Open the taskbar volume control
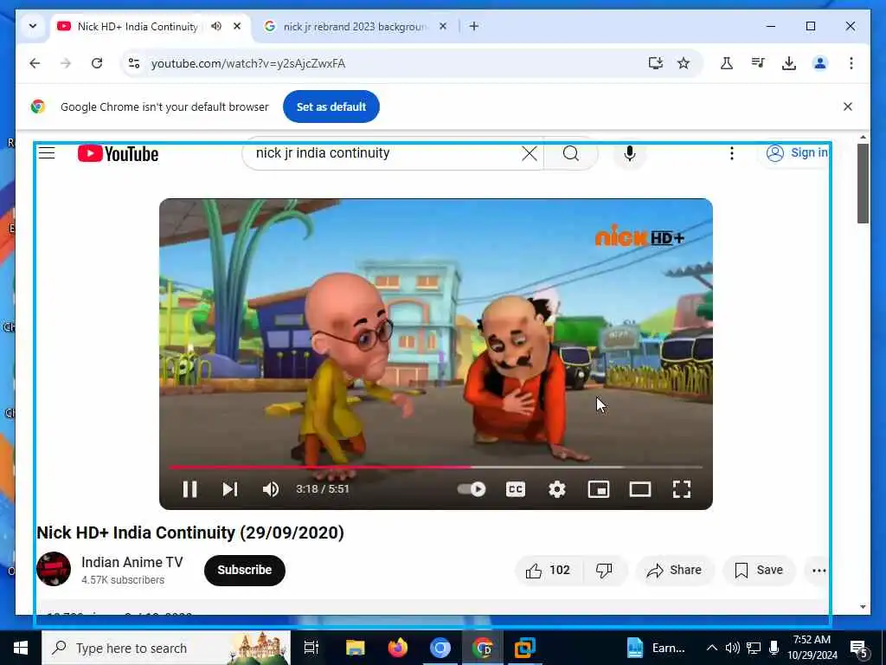The height and width of the screenshot is (665, 886). (x=733, y=648)
